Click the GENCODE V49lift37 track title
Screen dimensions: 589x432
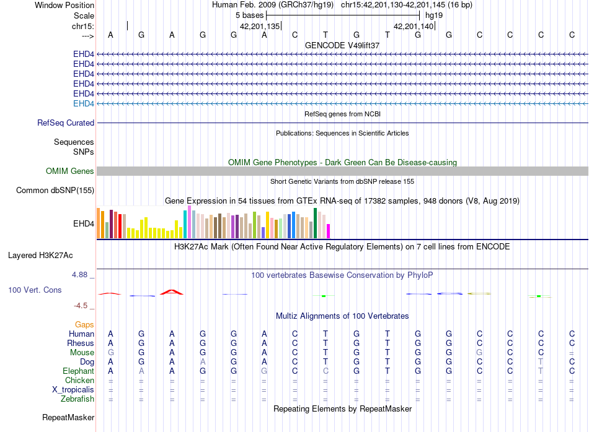coord(342,45)
